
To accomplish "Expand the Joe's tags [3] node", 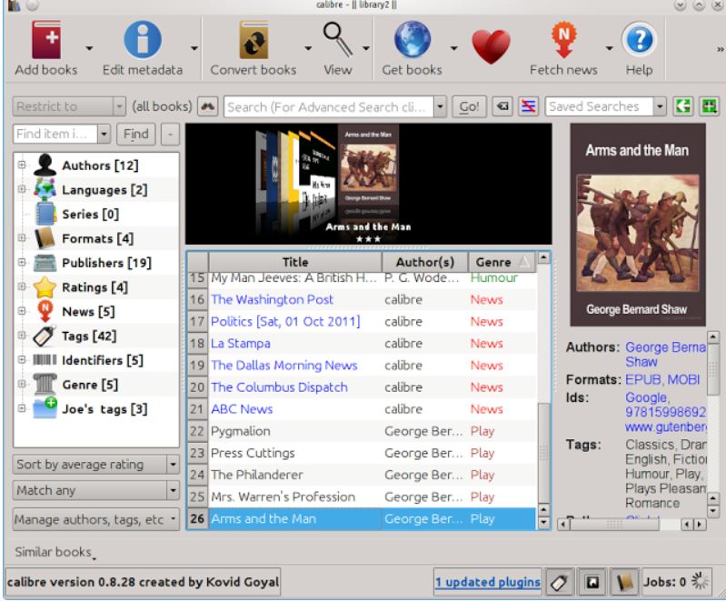I will click(x=22, y=408).
